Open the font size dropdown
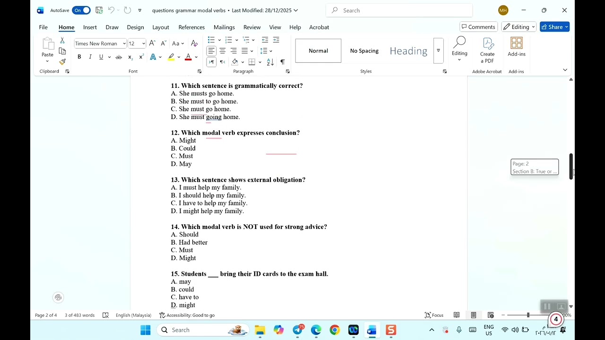 (x=144, y=43)
